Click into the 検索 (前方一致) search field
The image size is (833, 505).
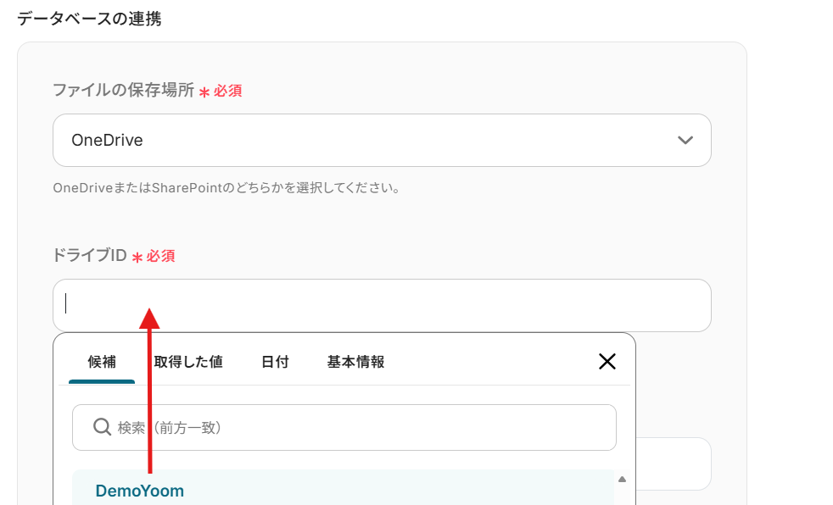pos(356,427)
